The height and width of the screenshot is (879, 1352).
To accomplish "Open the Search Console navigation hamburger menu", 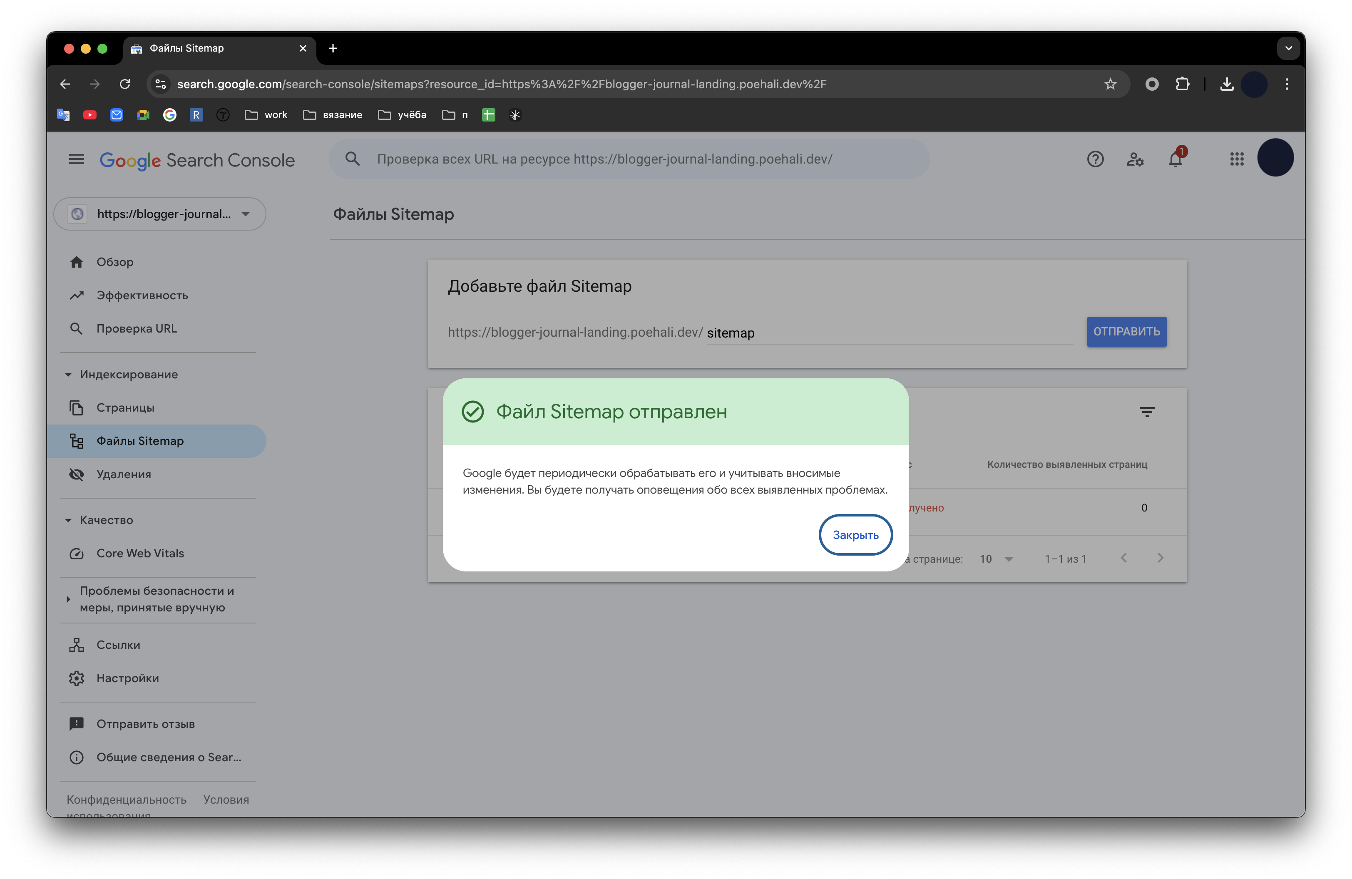I will click(x=77, y=159).
